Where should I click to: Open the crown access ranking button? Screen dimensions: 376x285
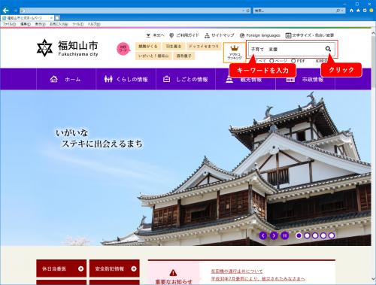(235, 53)
